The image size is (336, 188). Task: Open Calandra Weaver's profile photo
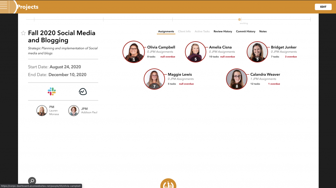tap(236, 79)
